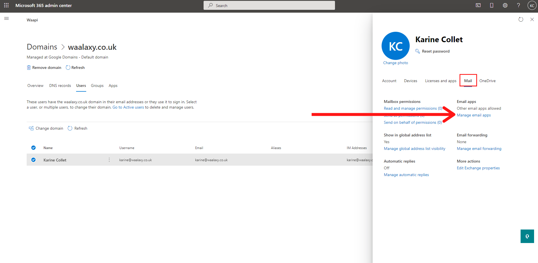Viewport: 538px width, 263px height.
Task: Open Send on behalf of permissions link
Action: click(x=413, y=122)
